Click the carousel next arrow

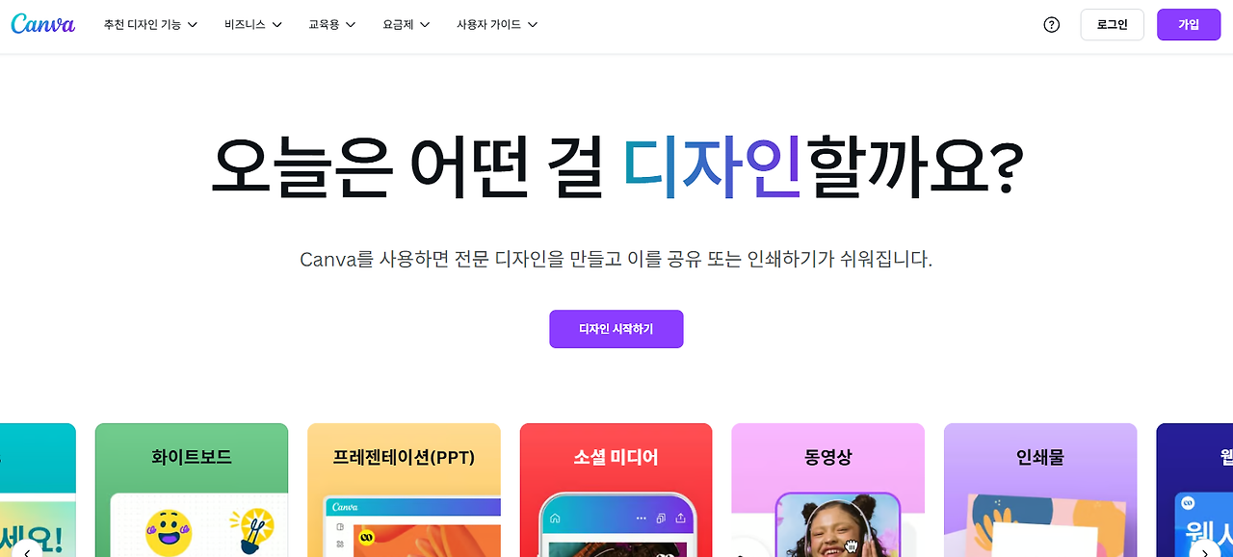[1204, 552]
